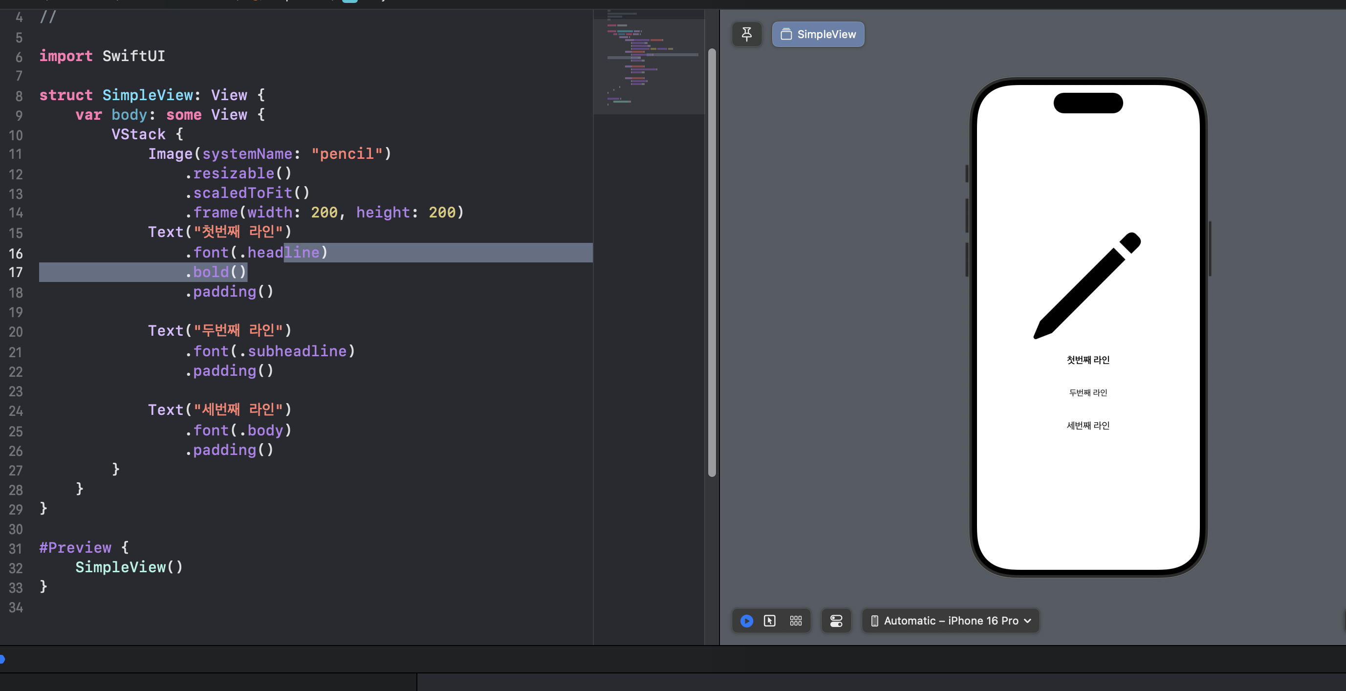Click the code minimap overview

[649, 63]
